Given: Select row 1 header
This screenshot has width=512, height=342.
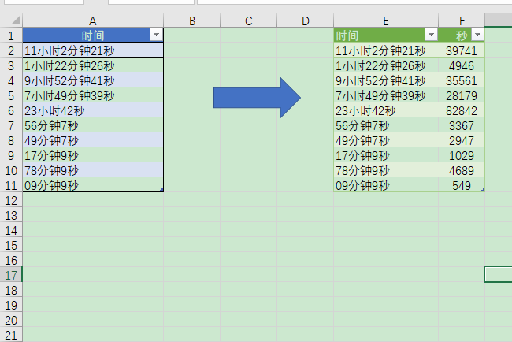Looking at the screenshot, I should pyautogui.click(x=11, y=35).
